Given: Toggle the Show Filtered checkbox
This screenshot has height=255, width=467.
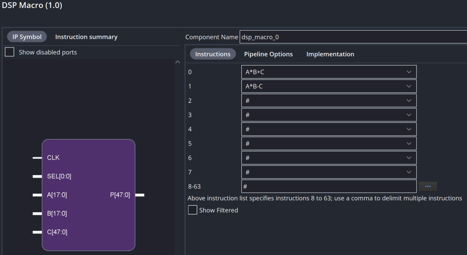Looking at the screenshot, I should pyautogui.click(x=192, y=210).
